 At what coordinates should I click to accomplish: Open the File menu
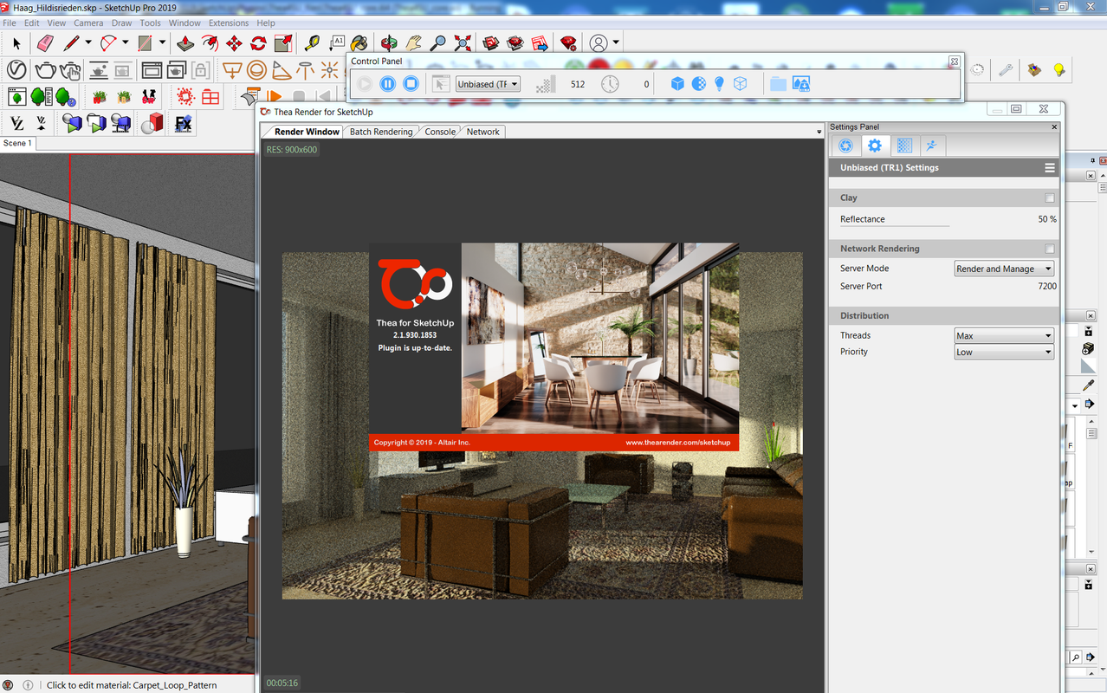click(10, 23)
